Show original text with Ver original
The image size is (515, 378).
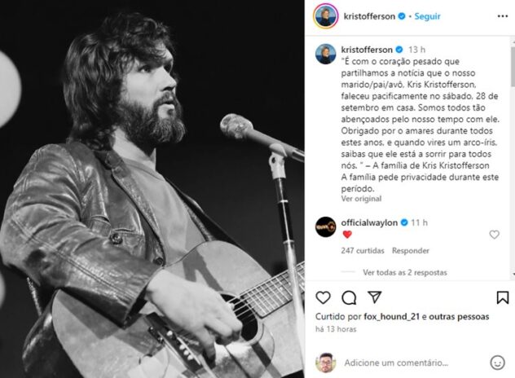coord(361,199)
